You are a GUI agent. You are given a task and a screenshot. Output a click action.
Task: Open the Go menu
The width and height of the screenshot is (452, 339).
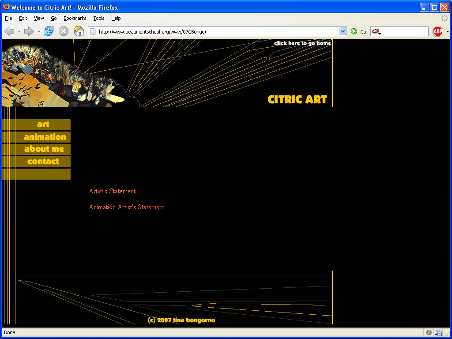tap(54, 18)
